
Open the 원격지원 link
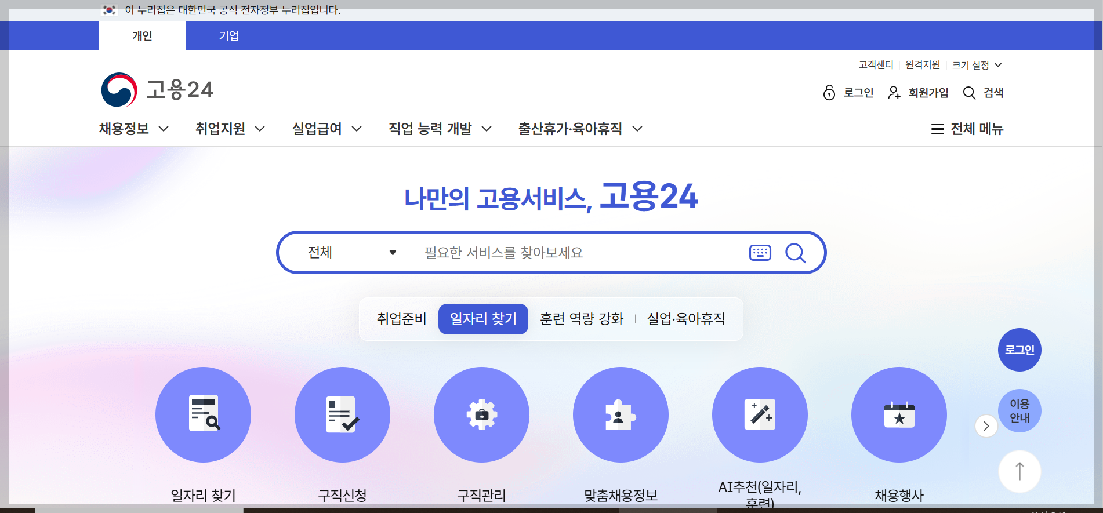[x=923, y=65]
